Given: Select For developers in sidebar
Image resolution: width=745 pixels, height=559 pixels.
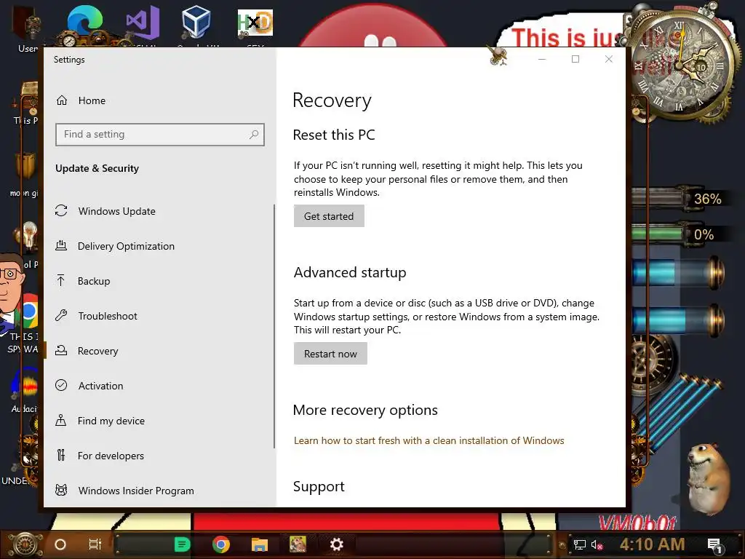Looking at the screenshot, I should click(111, 456).
